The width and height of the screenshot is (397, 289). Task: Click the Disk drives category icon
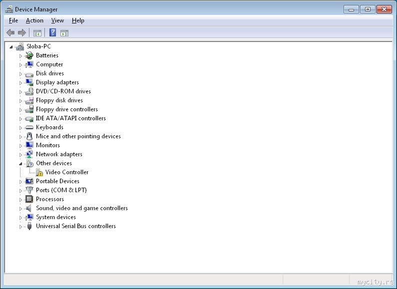click(x=29, y=74)
